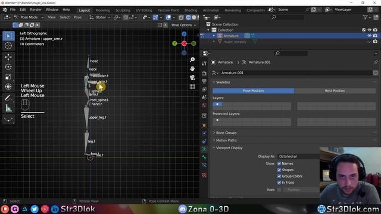Open the viewport View menu
The height and width of the screenshot is (214, 381).
[52, 17]
